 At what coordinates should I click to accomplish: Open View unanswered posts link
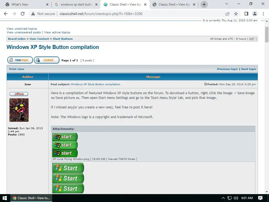tap(24, 32)
